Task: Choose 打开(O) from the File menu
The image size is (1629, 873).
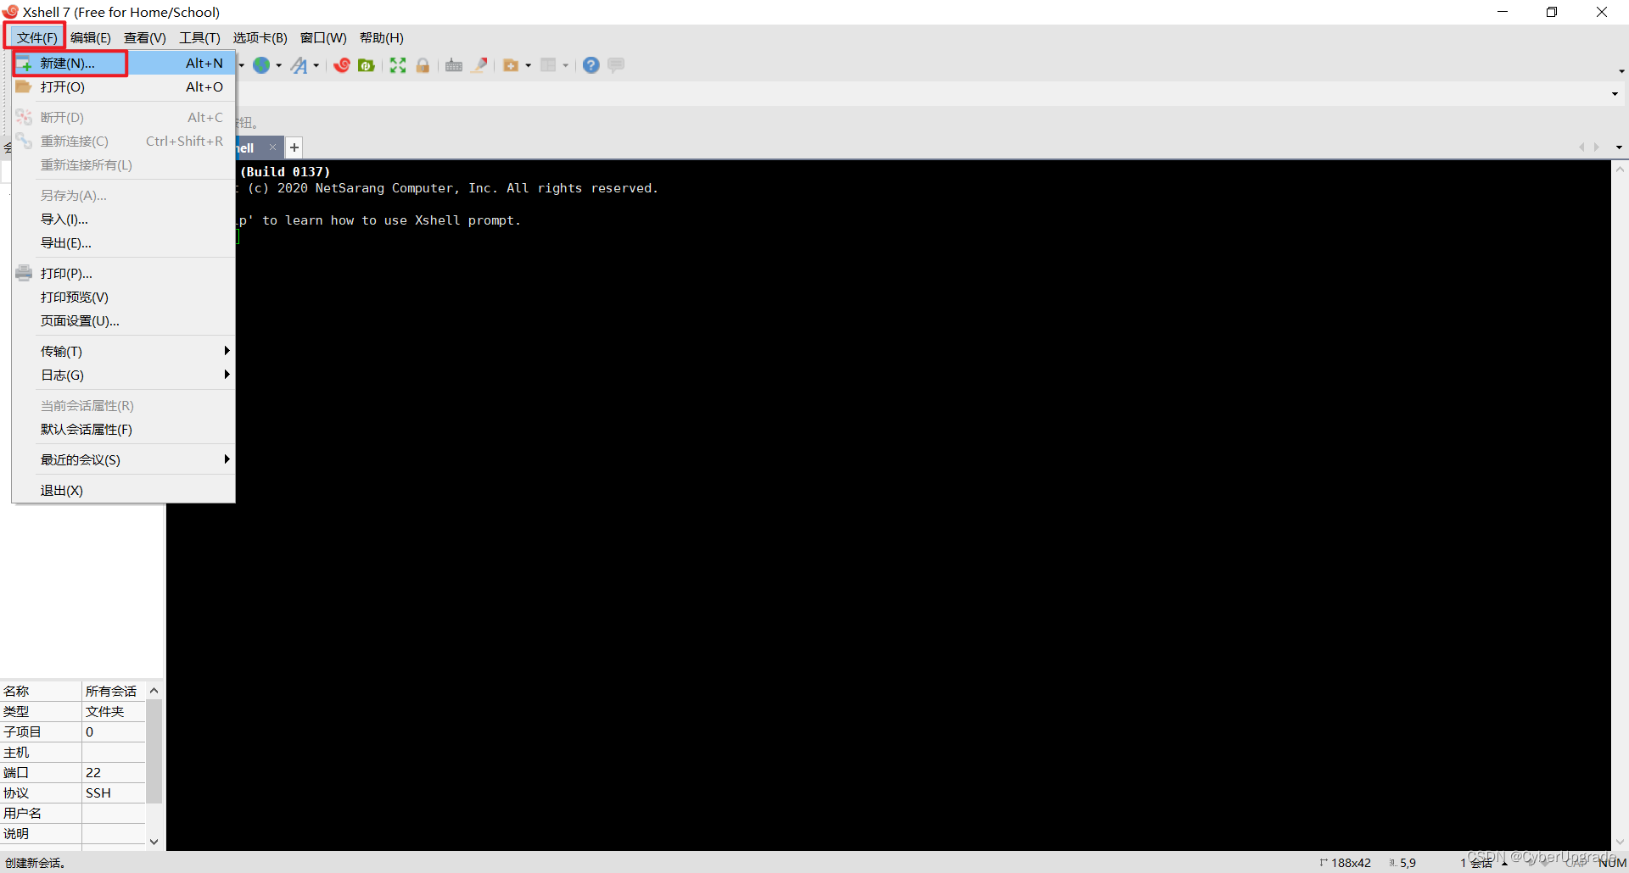Action: pyautogui.click(x=124, y=86)
